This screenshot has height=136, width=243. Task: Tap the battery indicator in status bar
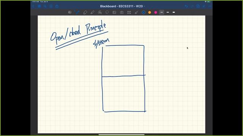coord(208,2)
